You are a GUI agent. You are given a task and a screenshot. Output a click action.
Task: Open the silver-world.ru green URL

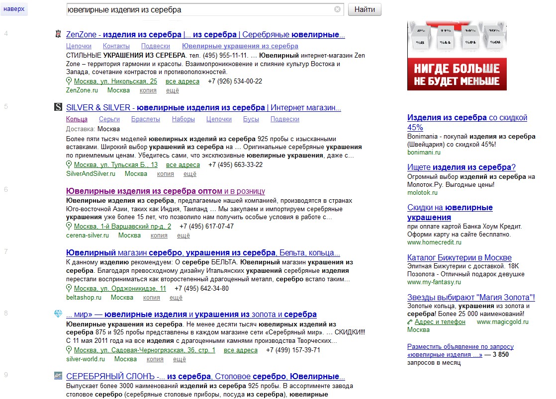pos(86,359)
